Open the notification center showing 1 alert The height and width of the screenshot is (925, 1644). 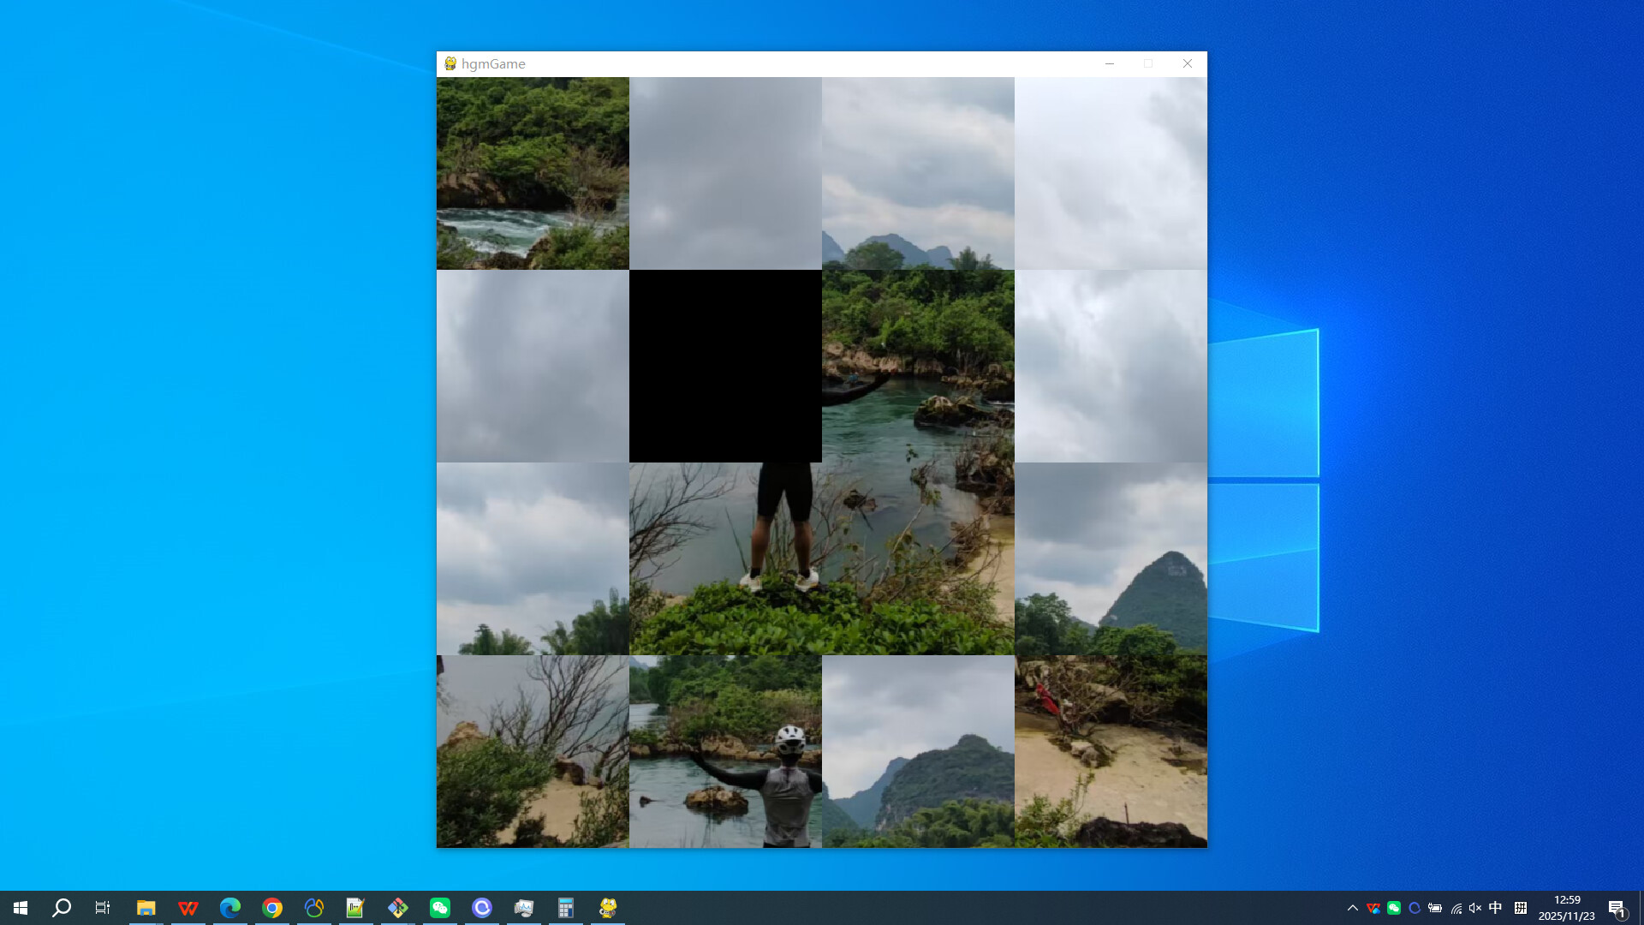click(x=1618, y=908)
